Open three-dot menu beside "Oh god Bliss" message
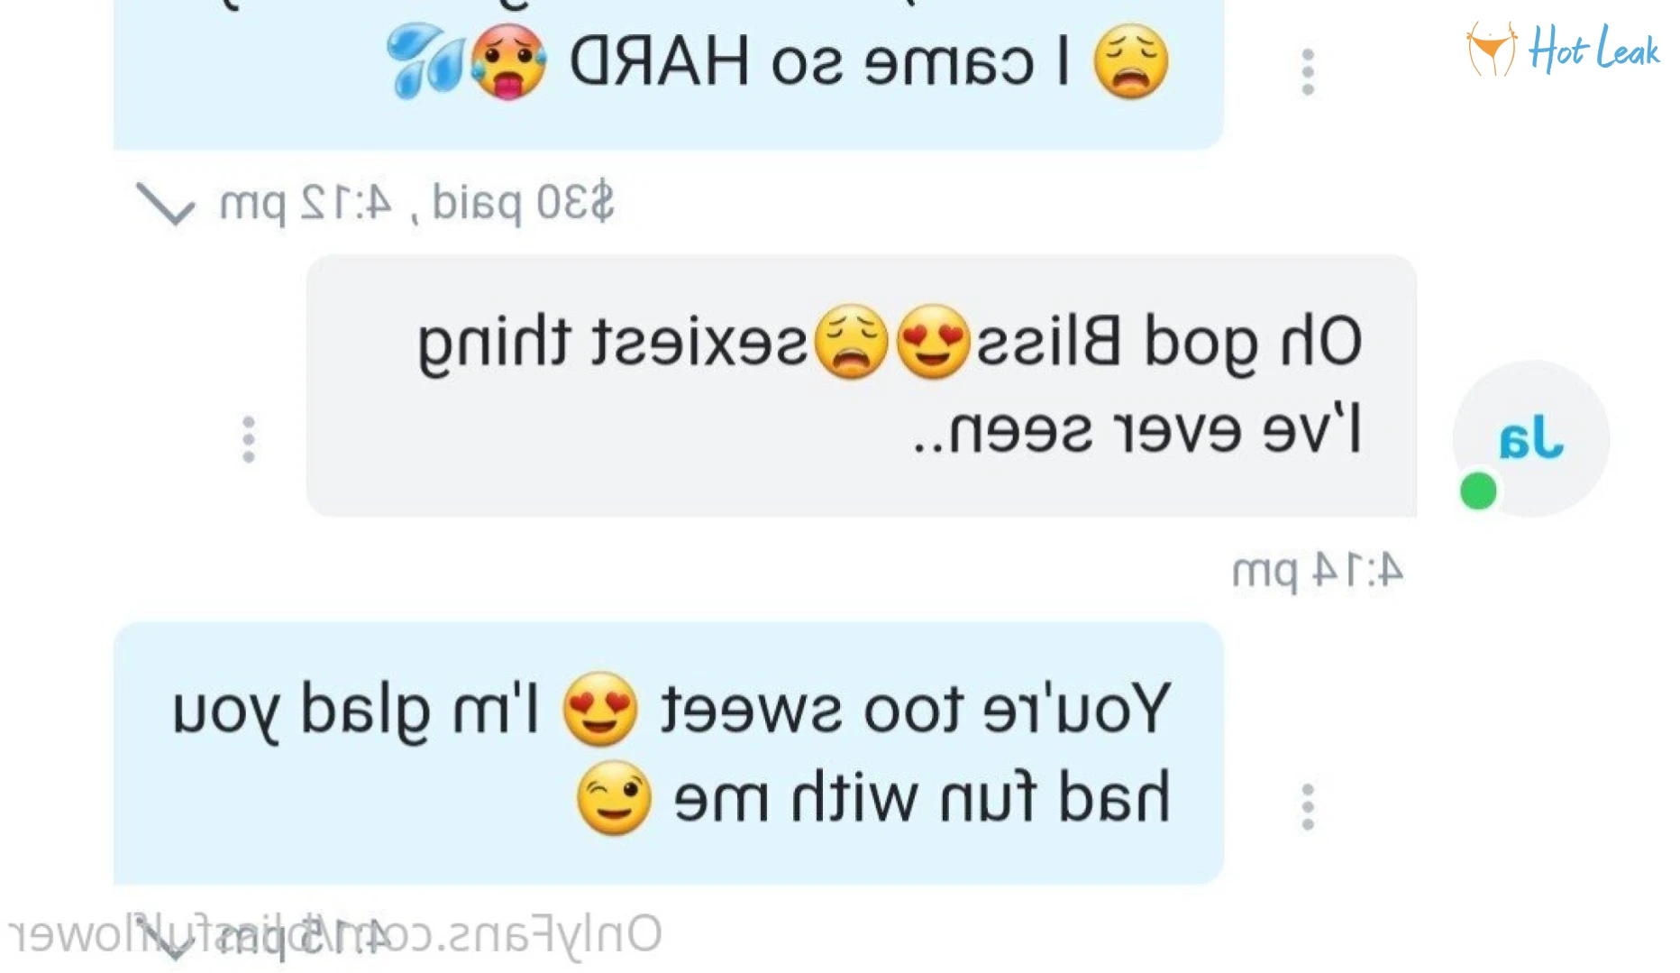Image resolution: width=1680 pixels, height=973 pixels. [x=249, y=439]
